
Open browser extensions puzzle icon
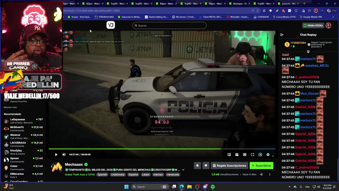tap(296, 11)
